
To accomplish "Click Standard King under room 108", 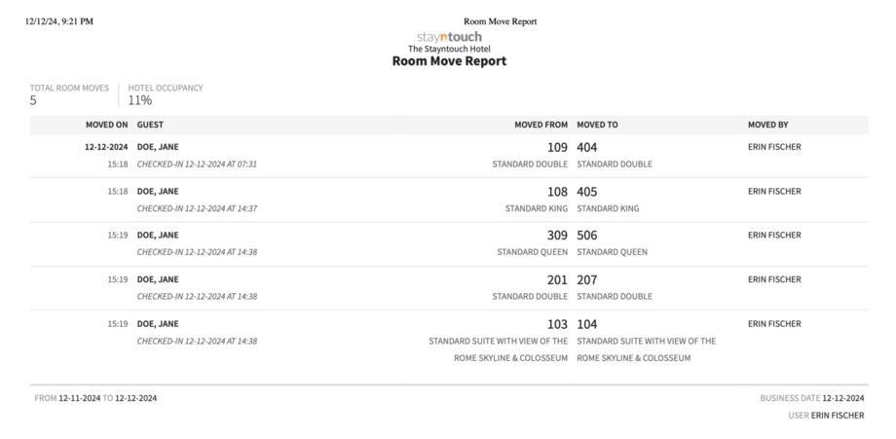I will click(x=537, y=209).
